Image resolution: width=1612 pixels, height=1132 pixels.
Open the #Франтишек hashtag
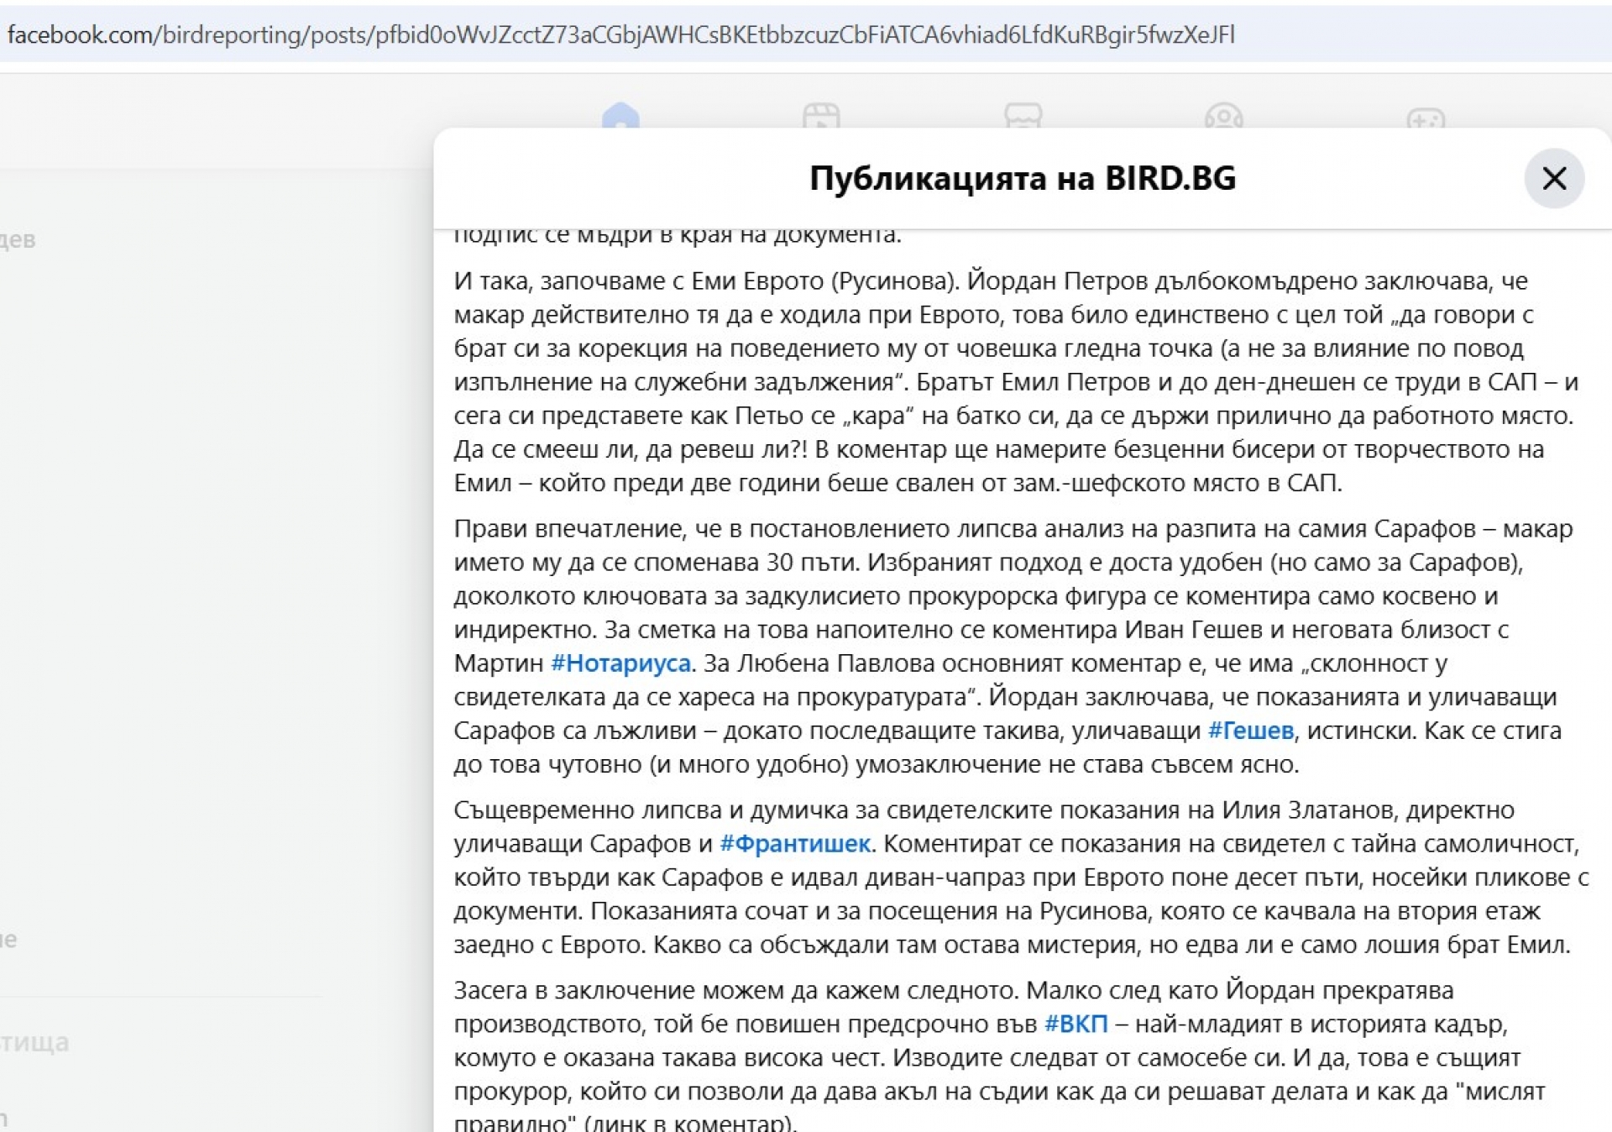pyautogui.click(x=794, y=843)
